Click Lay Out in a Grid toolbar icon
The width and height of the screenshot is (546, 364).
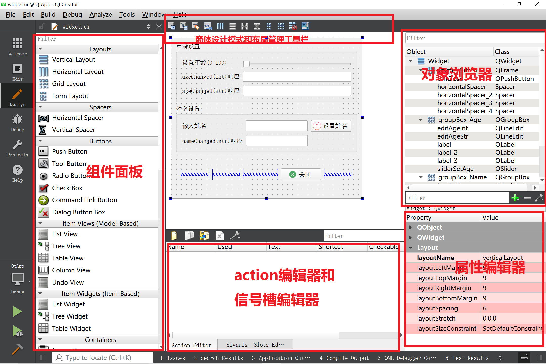tap(281, 26)
